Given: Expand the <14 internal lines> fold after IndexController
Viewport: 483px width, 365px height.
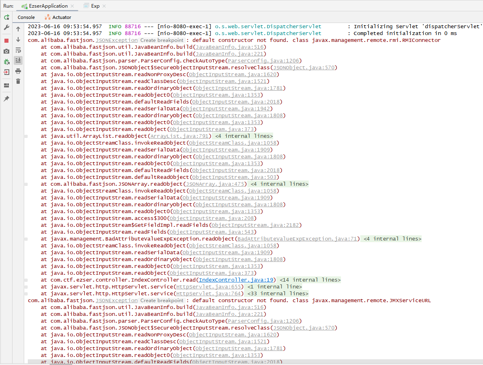Looking at the screenshot, I should [x=310, y=280].
